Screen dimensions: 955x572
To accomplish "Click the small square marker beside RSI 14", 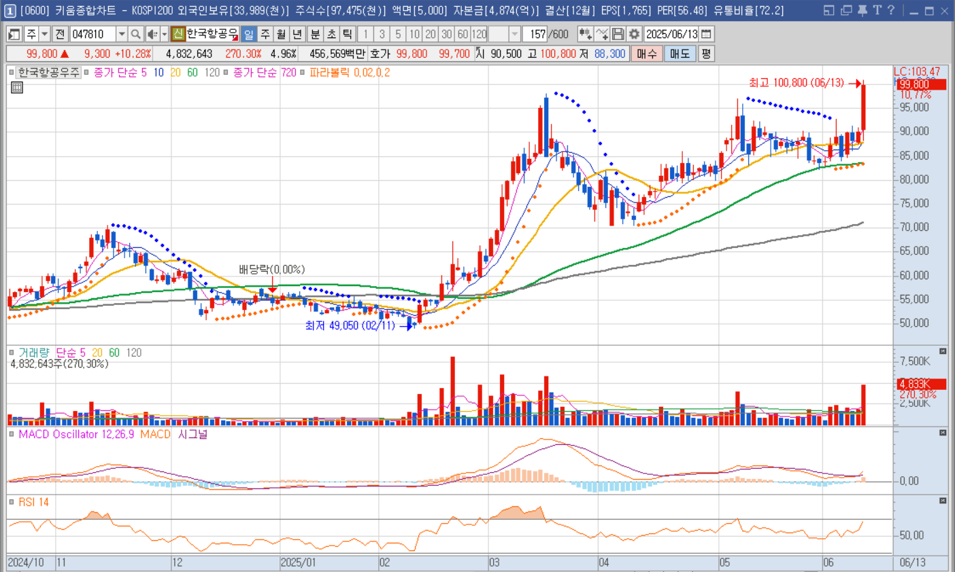I will [12, 502].
